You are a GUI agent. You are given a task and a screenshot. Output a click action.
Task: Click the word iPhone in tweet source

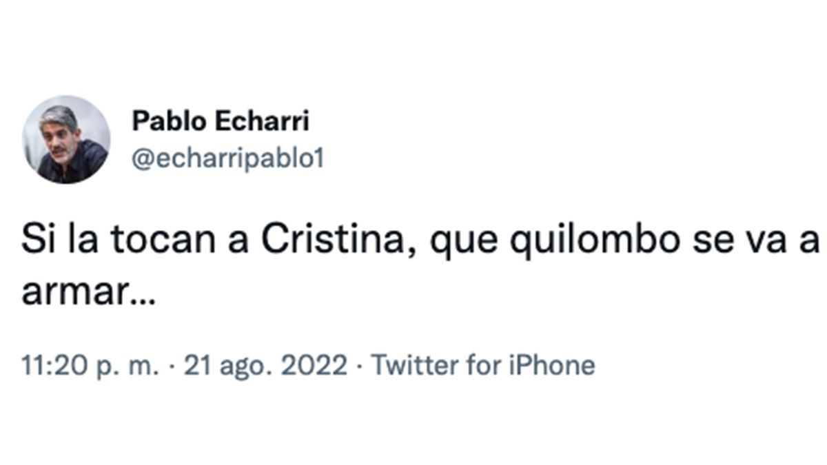coord(551,365)
